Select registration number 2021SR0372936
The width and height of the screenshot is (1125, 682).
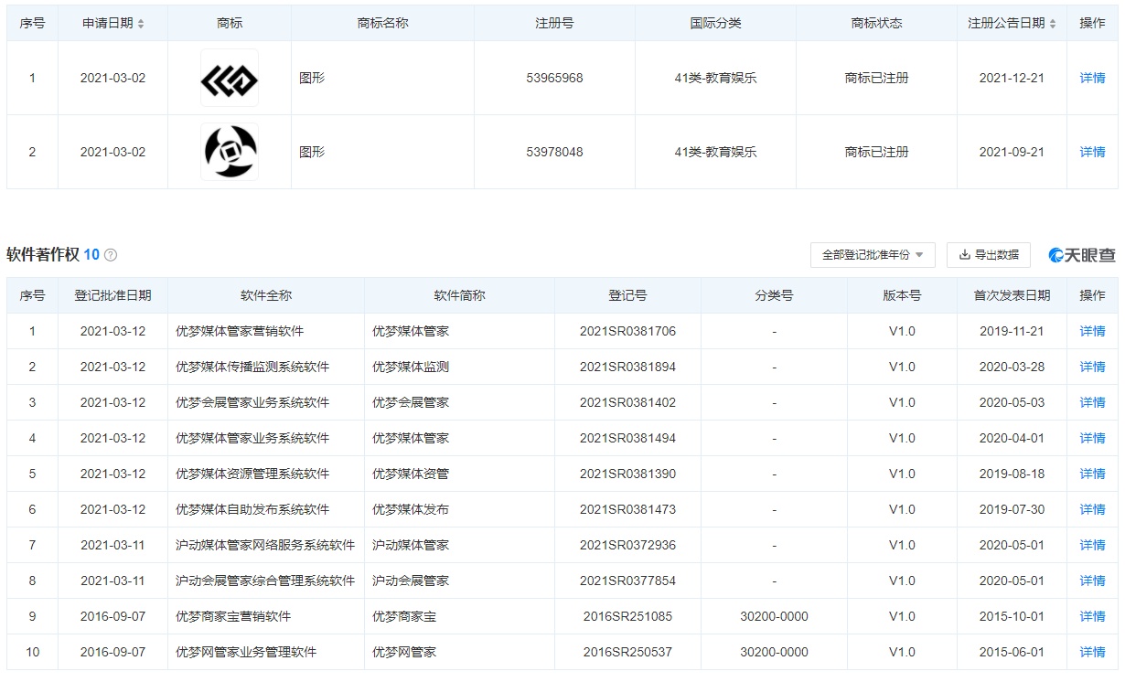(627, 545)
